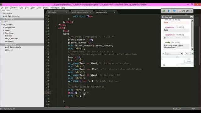The height and width of the screenshot is (113, 201).
Task: Click the chat splitter handle above the message input
Action: [177, 57]
